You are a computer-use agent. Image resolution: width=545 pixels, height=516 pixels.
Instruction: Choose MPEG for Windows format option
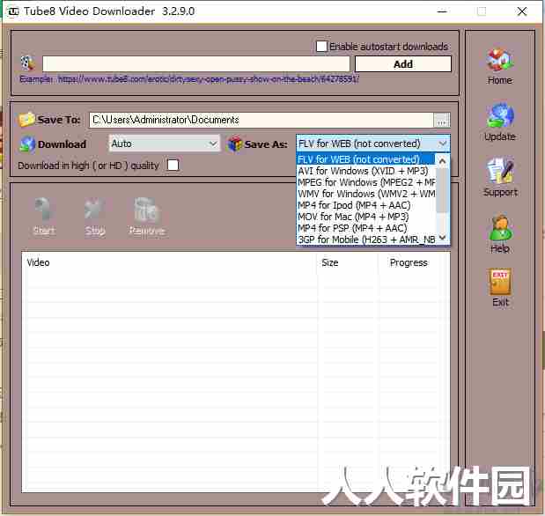(x=365, y=182)
